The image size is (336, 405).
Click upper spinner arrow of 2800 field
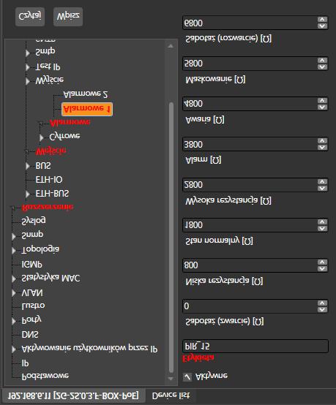pyautogui.click(x=322, y=181)
